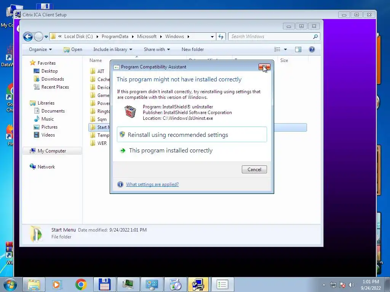This screenshot has height=292, width=390.
Task: Open the Organize menu
Action: [x=40, y=49]
